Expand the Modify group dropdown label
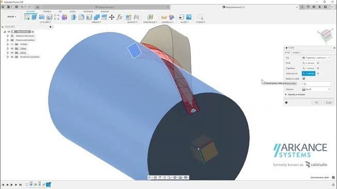Viewport: 337px width, 189px height. tap(97, 22)
